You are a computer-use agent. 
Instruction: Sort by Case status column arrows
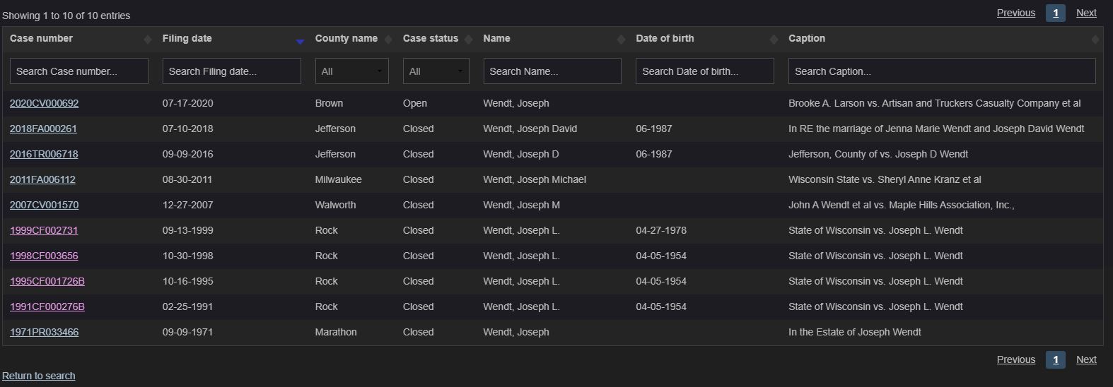[468, 39]
